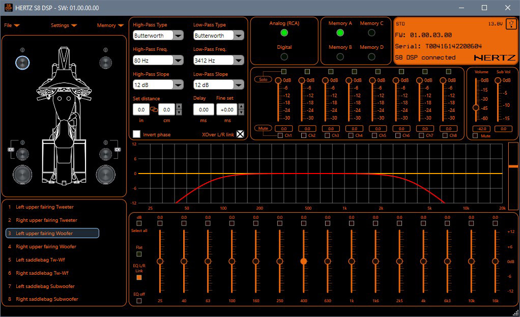This screenshot has width=520, height=317.
Task: Click the Volume slider handle
Action: click(x=476, y=107)
